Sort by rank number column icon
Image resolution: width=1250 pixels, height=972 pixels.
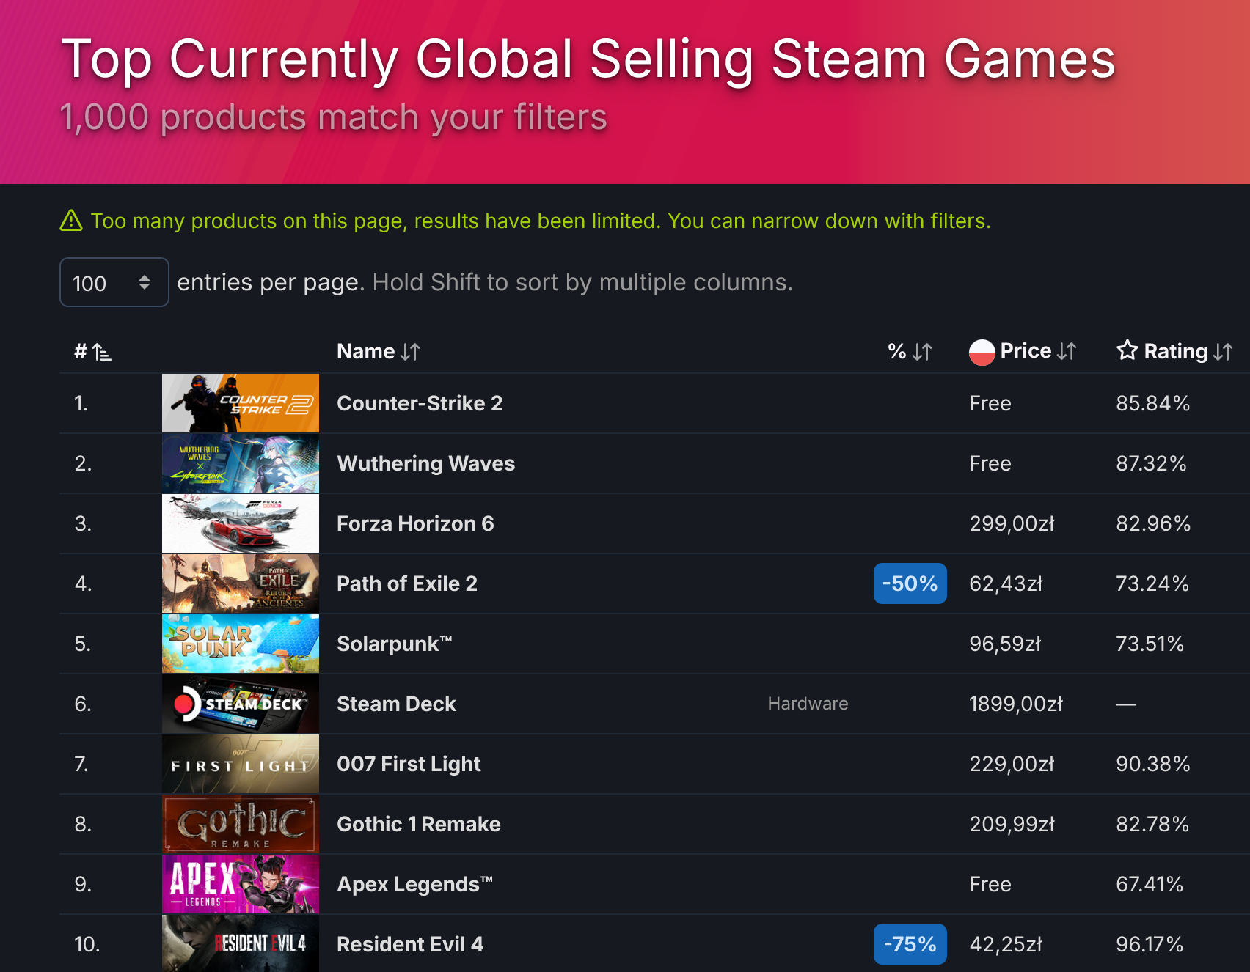click(x=102, y=353)
